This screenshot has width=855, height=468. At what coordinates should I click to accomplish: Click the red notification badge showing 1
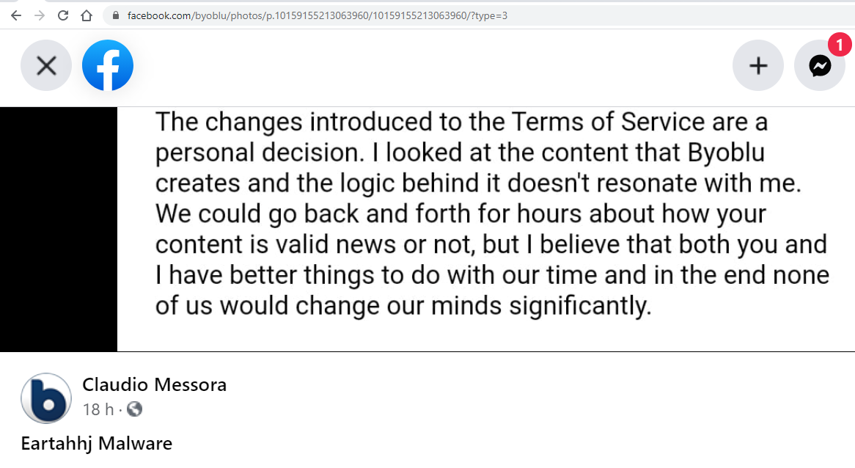pyautogui.click(x=839, y=45)
